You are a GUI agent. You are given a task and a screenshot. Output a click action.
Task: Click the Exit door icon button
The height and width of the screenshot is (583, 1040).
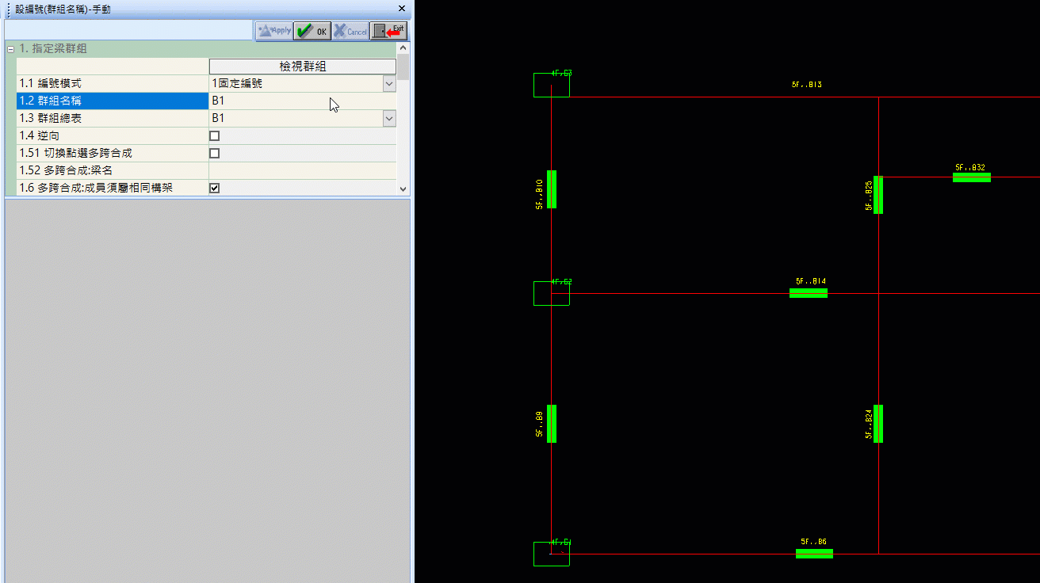click(388, 31)
